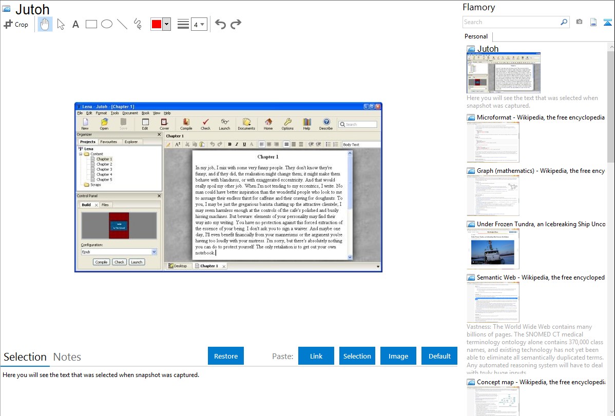Click the page icon beside the camera
The height and width of the screenshot is (416, 615).
(593, 22)
